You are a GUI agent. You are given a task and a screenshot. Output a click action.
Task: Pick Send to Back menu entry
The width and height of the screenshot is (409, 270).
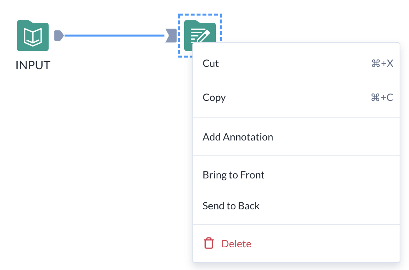[x=231, y=206]
